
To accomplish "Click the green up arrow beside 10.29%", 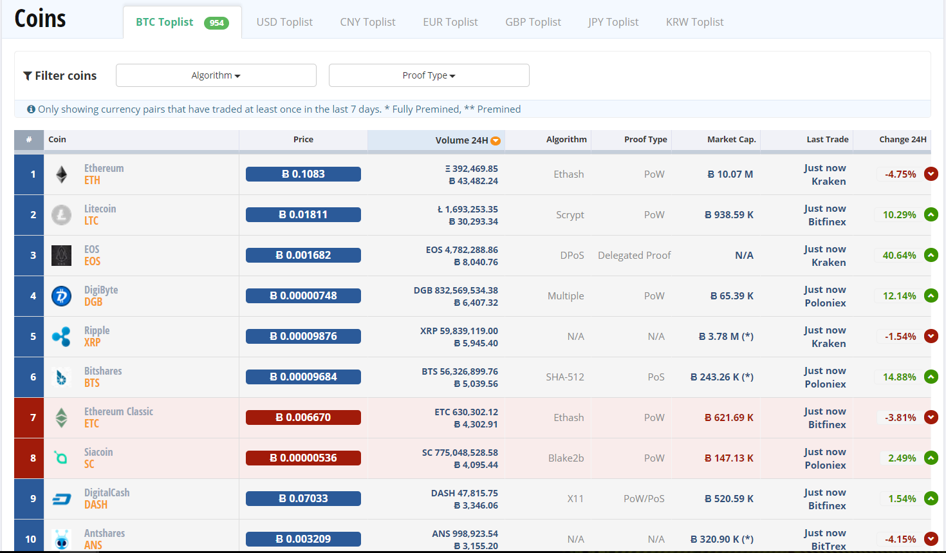I will click(931, 214).
